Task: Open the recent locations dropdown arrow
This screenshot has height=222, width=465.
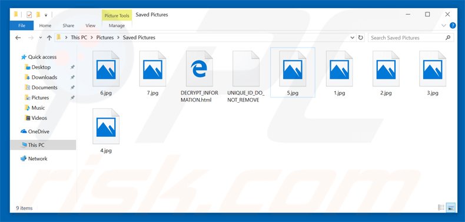Action: (41, 38)
